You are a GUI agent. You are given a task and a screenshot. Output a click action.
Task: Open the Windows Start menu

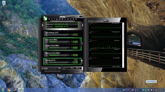tap(3, 90)
